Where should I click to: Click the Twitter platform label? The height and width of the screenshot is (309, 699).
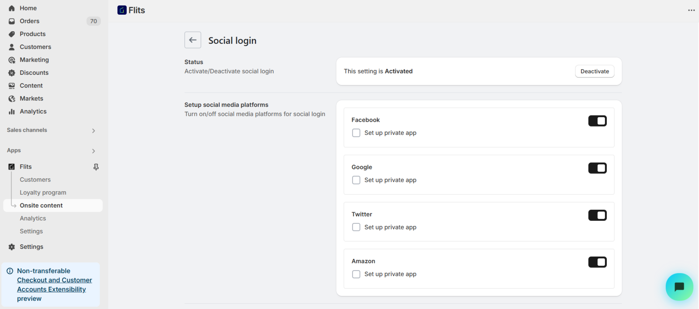[362, 214]
